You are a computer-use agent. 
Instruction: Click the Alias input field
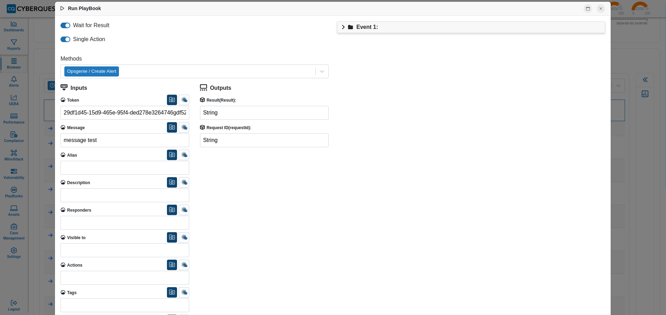(x=125, y=168)
